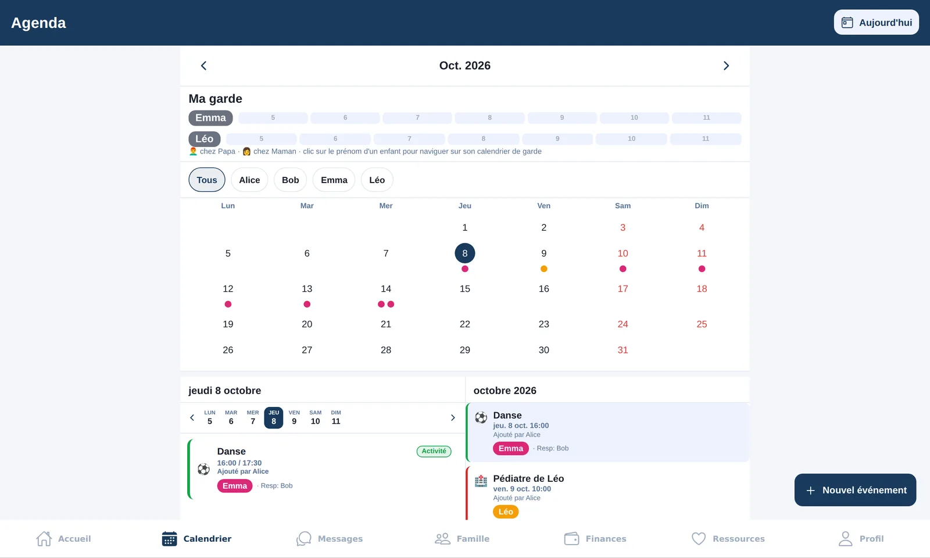This screenshot has width=930, height=558.
Task: Create a Nouvel événement
Action: click(x=855, y=490)
